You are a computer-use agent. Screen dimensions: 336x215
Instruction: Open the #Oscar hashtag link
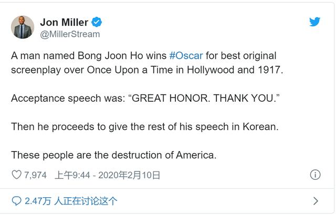click(186, 56)
